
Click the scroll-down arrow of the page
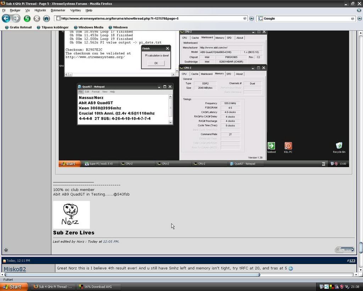pos(361,270)
